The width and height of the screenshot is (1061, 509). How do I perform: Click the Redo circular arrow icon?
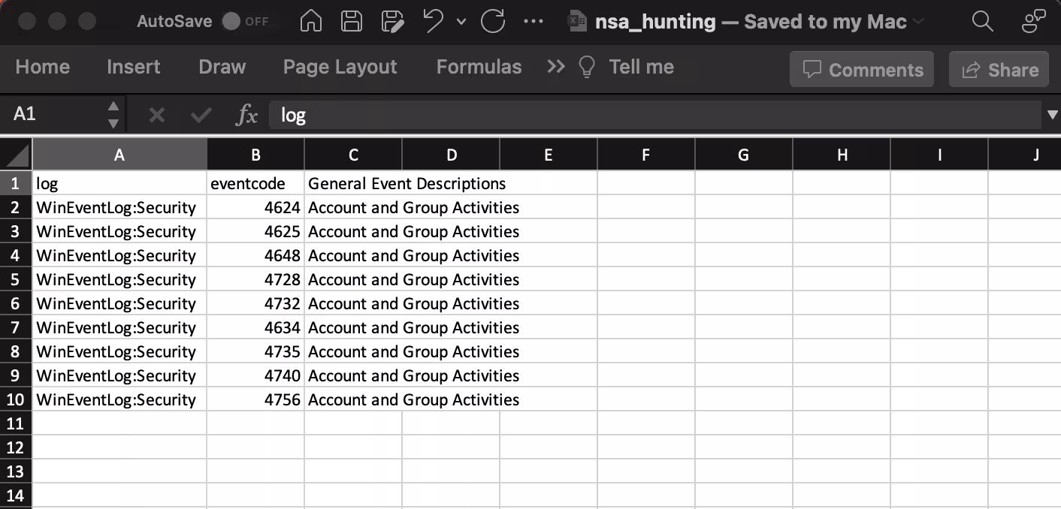tap(493, 22)
